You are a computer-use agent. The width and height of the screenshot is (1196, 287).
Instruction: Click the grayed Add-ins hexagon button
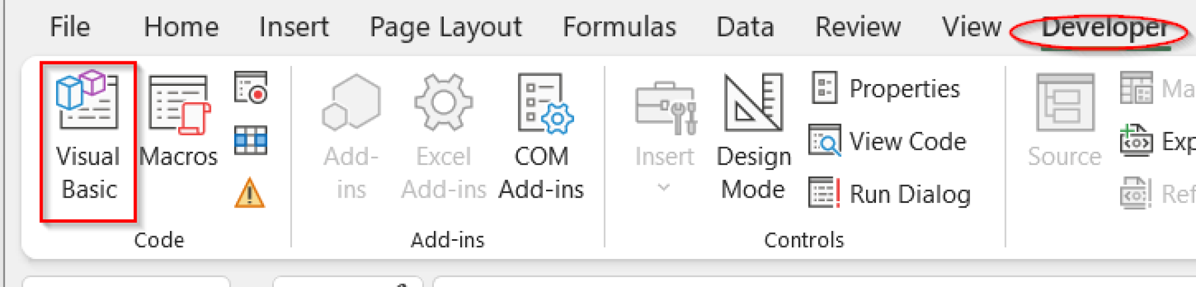351,137
